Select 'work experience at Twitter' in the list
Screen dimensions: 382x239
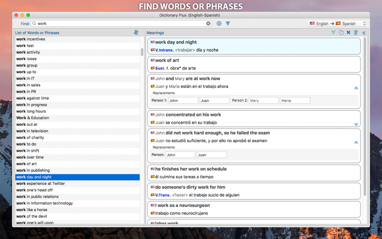[x=77, y=184]
